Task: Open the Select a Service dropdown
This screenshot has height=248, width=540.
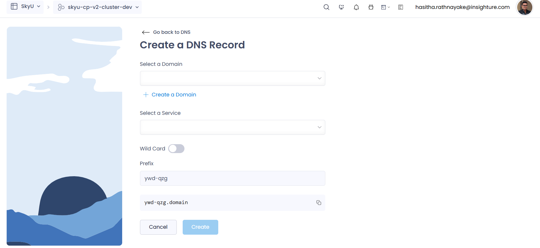Action: 232,127
